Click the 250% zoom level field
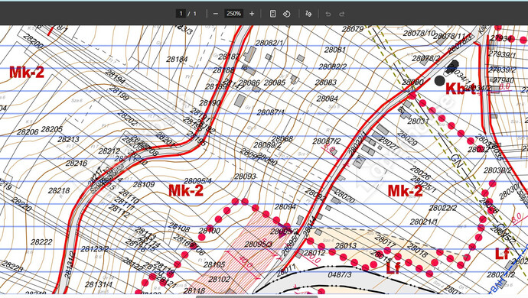This screenshot has width=528, height=298. pyautogui.click(x=233, y=14)
